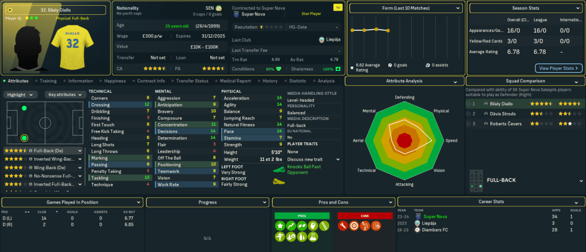Click the wrench icon under Cons
Screen dimensions: 586x252
(344, 226)
